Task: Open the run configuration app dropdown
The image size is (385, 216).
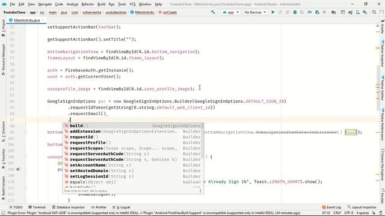Action: [x=230, y=12]
